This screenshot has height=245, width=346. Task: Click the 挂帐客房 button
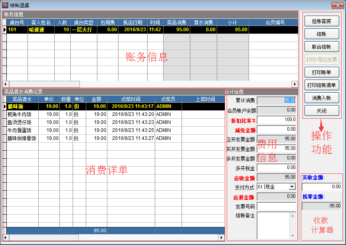(x=322, y=21)
